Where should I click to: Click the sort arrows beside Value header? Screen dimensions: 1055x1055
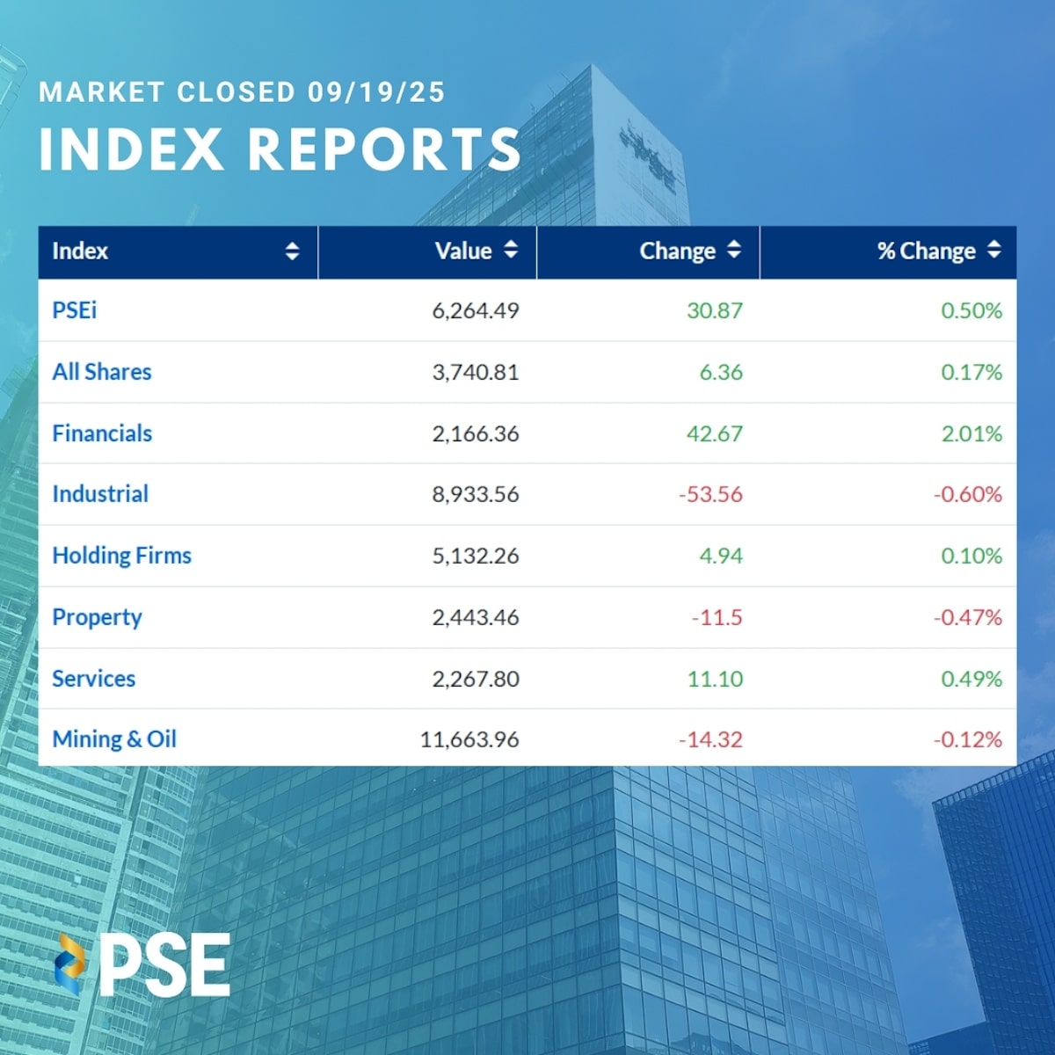(x=509, y=251)
